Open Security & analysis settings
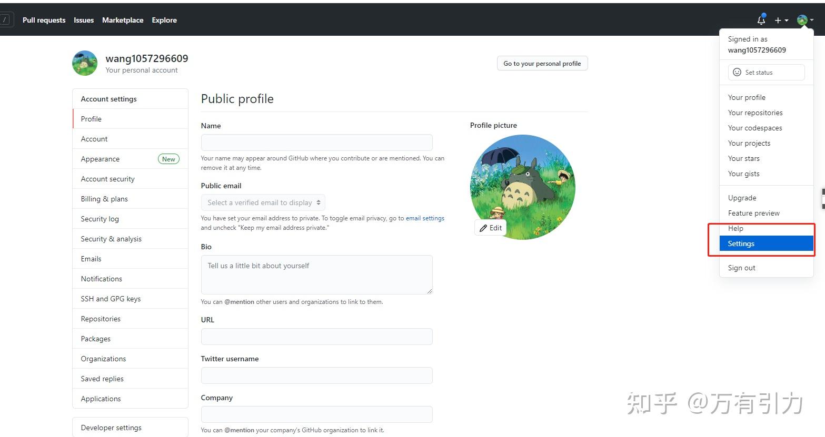Viewport: 825px width, 437px height. point(111,238)
